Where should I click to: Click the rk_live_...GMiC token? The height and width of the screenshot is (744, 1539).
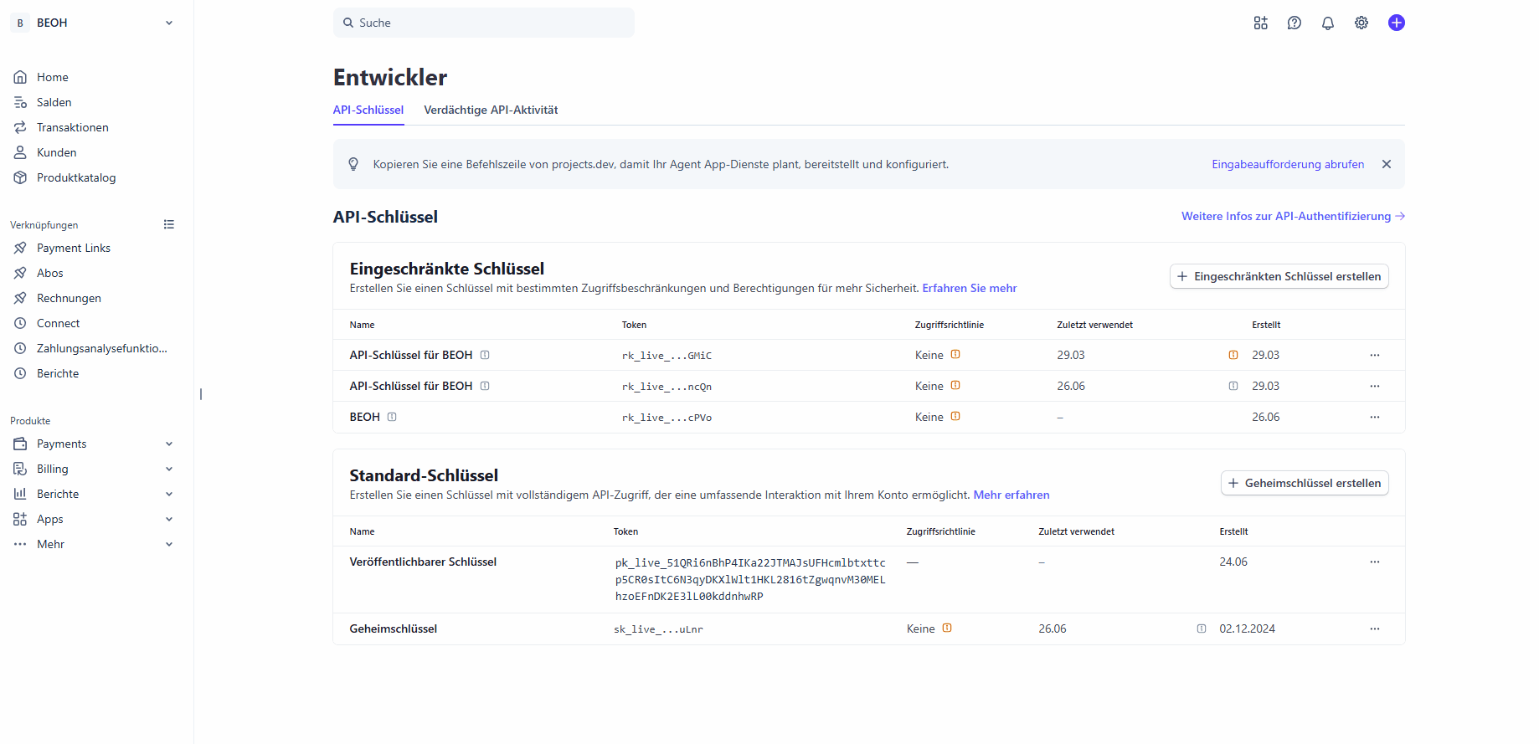point(667,356)
